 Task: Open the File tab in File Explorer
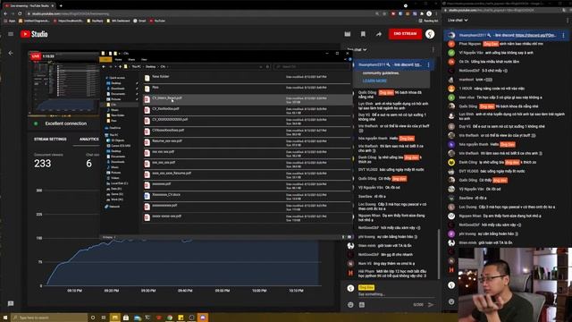click(105, 59)
